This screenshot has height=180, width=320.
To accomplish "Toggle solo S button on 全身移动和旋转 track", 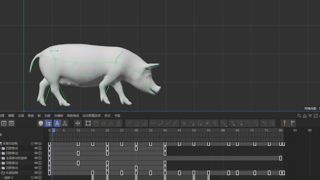I will point(40,158).
